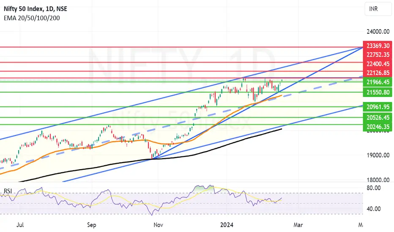Click the RSI 80.00 scale value

pos(373,188)
